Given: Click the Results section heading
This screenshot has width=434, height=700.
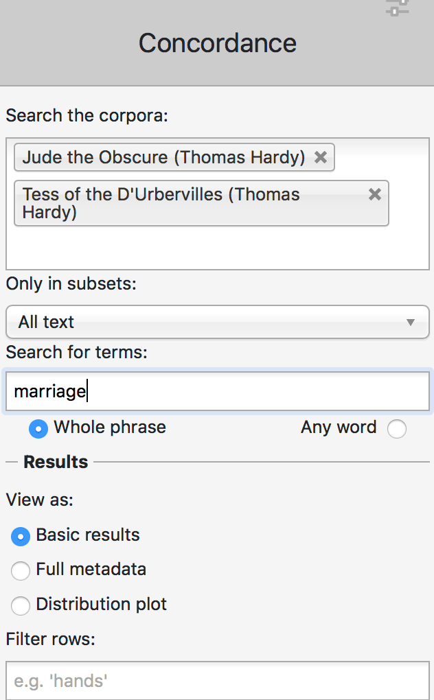Looking at the screenshot, I should (x=56, y=462).
